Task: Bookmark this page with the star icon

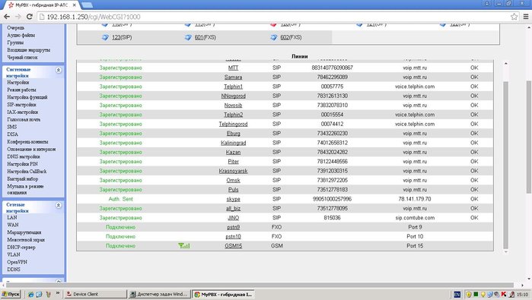Action: click(514, 17)
